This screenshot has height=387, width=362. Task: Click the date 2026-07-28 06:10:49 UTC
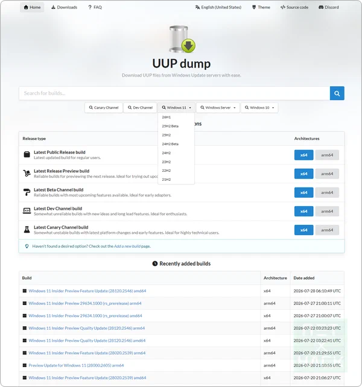(317, 291)
